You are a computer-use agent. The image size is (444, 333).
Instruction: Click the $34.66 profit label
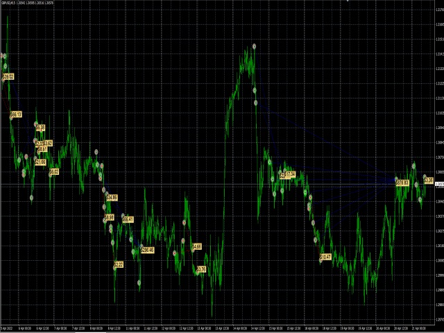click(112, 197)
